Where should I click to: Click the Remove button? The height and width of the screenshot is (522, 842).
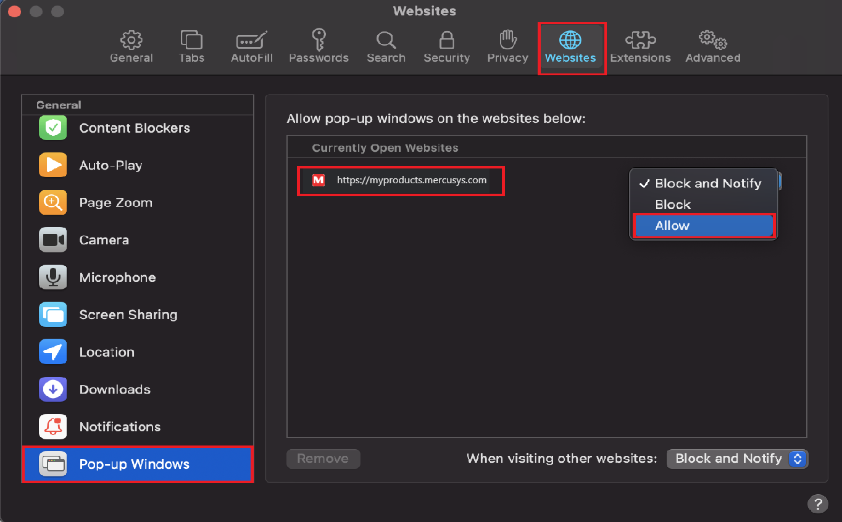click(x=323, y=458)
